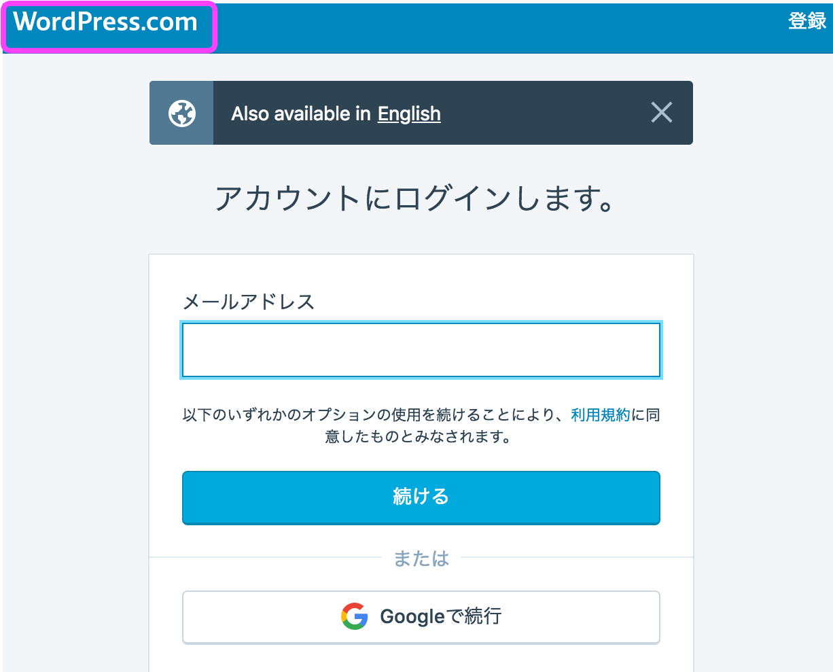Click the 同意したものとみなされます consent line
This screenshot has width=833, height=672.
pyautogui.click(x=419, y=436)
